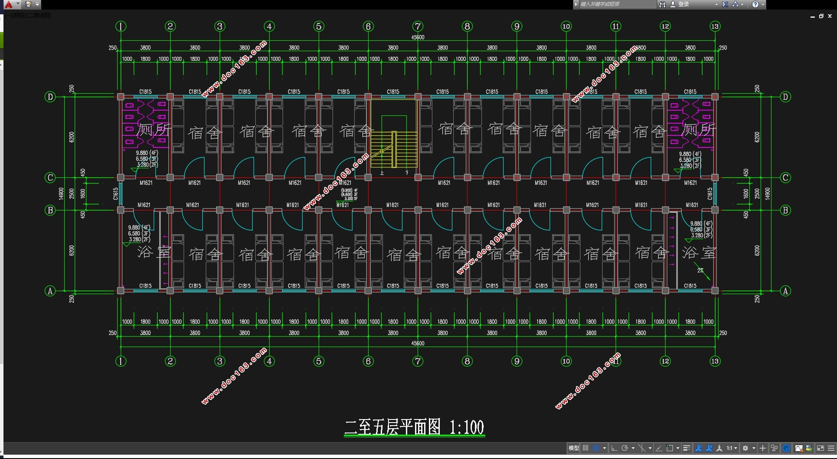Open the 二维线框 visual style menu

pyautogui.click(x=39, y=16)
